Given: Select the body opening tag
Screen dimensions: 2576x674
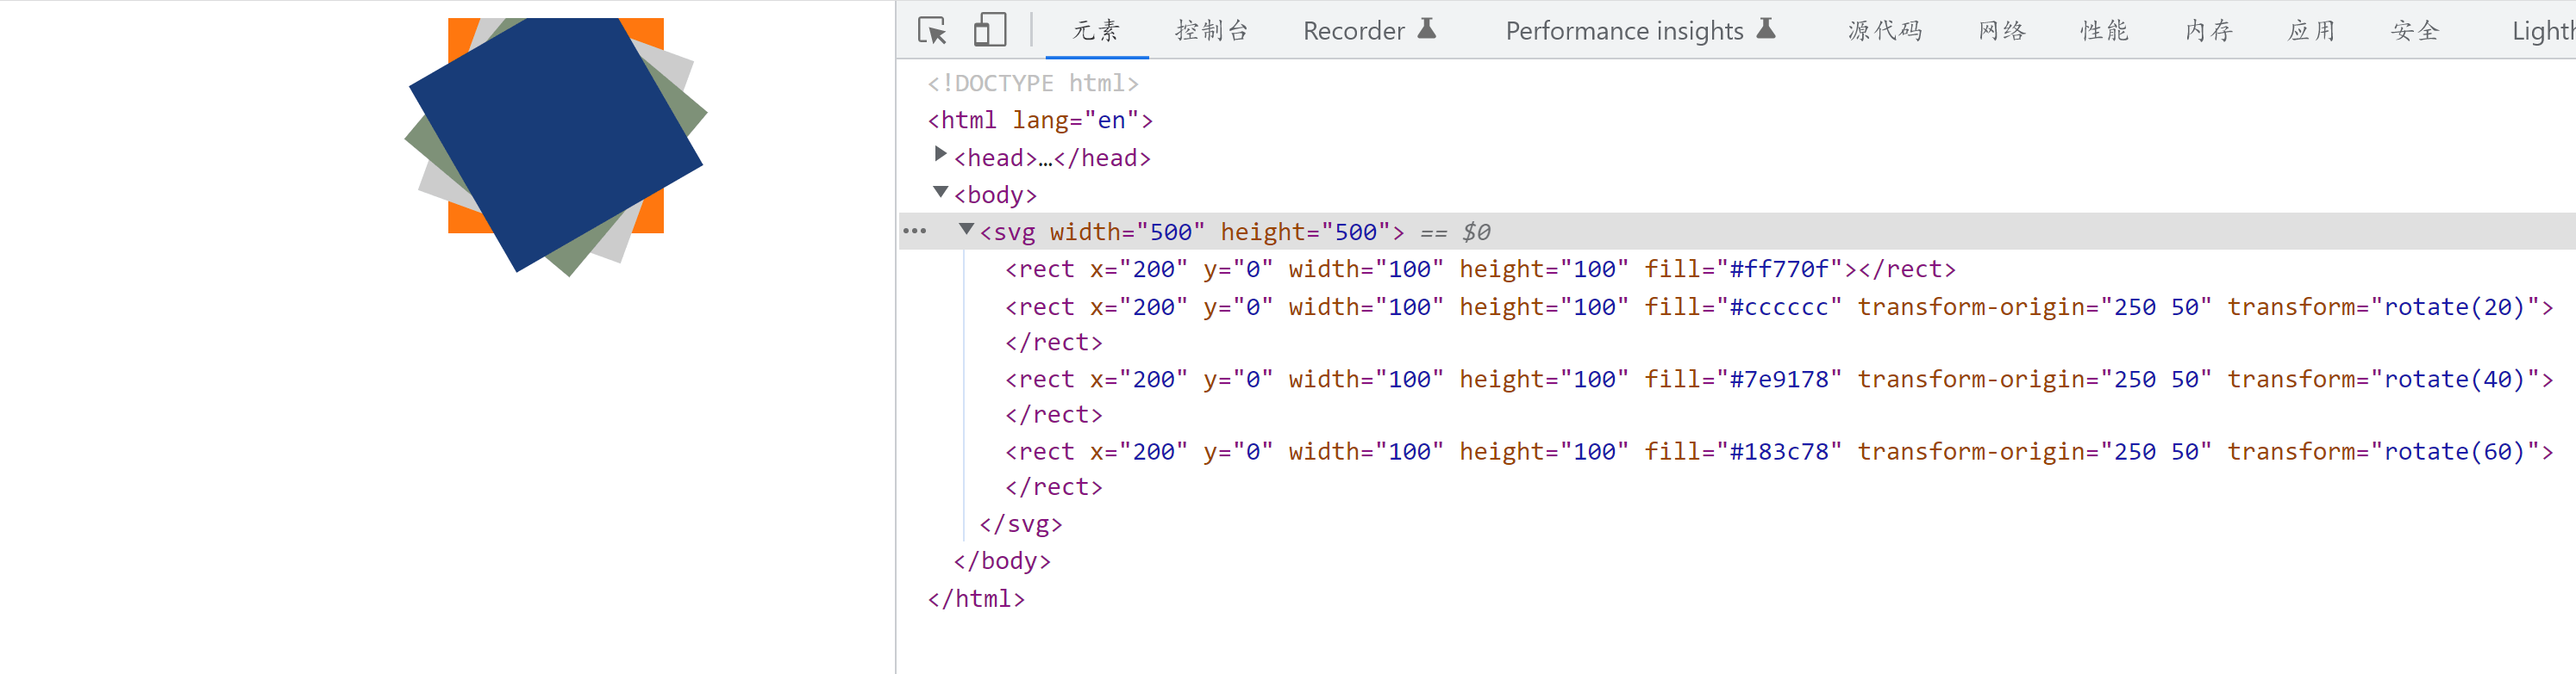Looking at the screenshot, I should coord(995,195).
